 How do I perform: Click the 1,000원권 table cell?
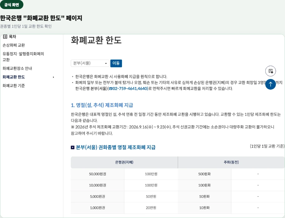pos(97,208)
